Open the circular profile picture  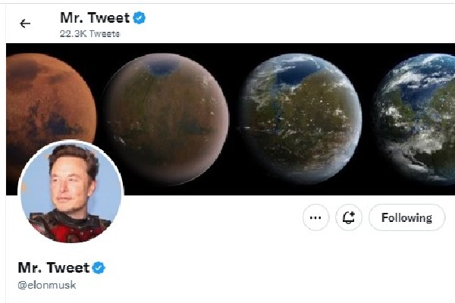69,192
